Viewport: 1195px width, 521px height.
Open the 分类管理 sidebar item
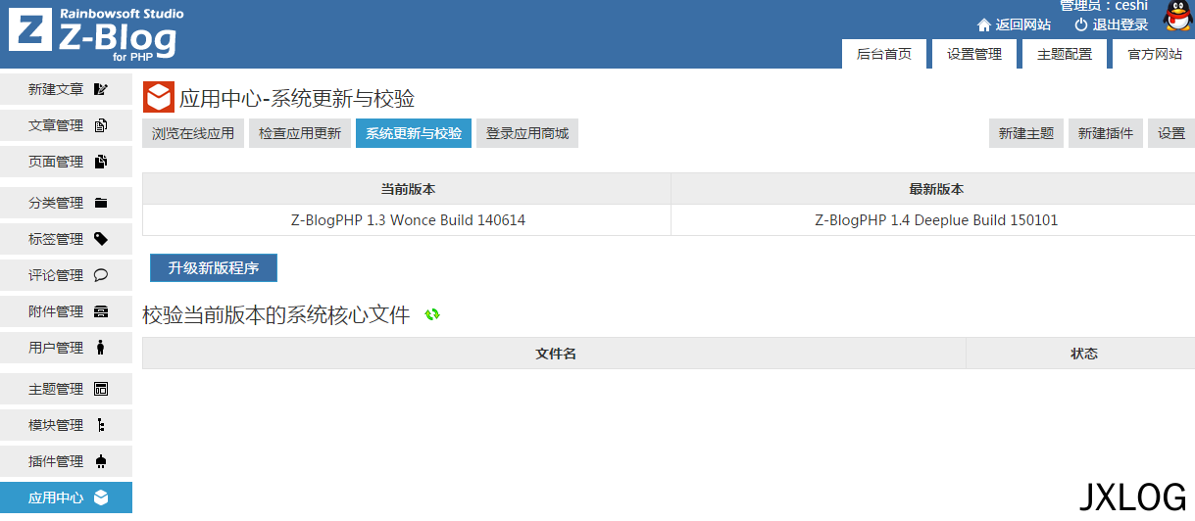[66, 203]
